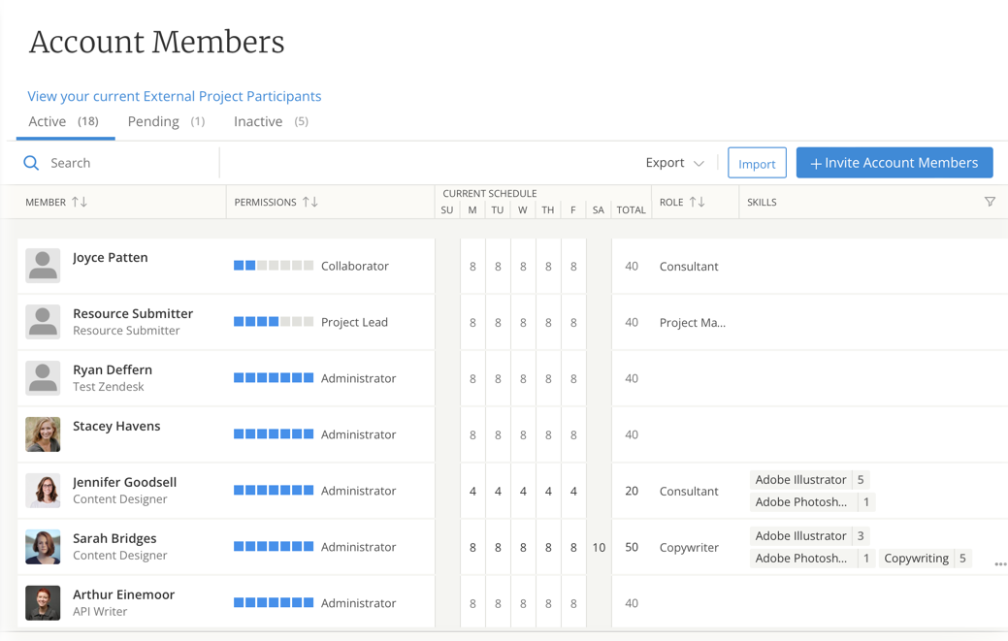Screen dimensions: 1008x641
Task: Click the search magnifier icon
Action: pyautogui.click(x=31, y=163)
